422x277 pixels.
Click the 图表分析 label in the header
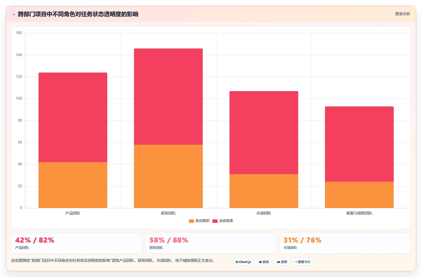(402, 14)
